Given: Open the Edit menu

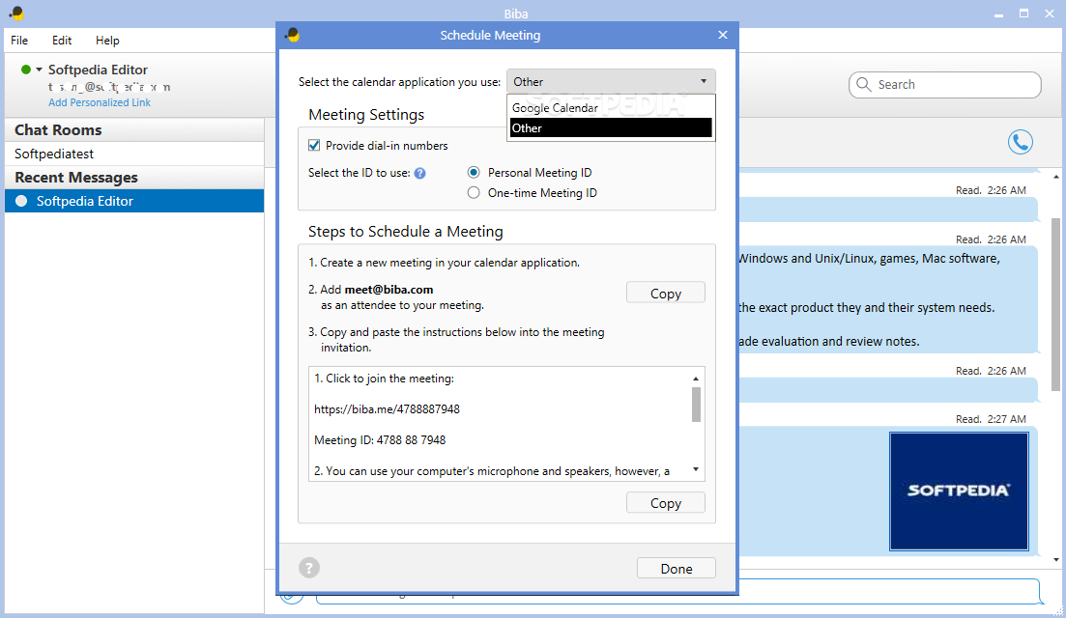Looking at the screenshot, I should click(62, 40).
